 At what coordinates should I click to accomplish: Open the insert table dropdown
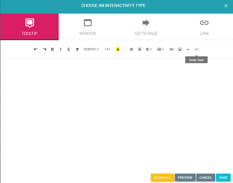click(x=160, y=49)
